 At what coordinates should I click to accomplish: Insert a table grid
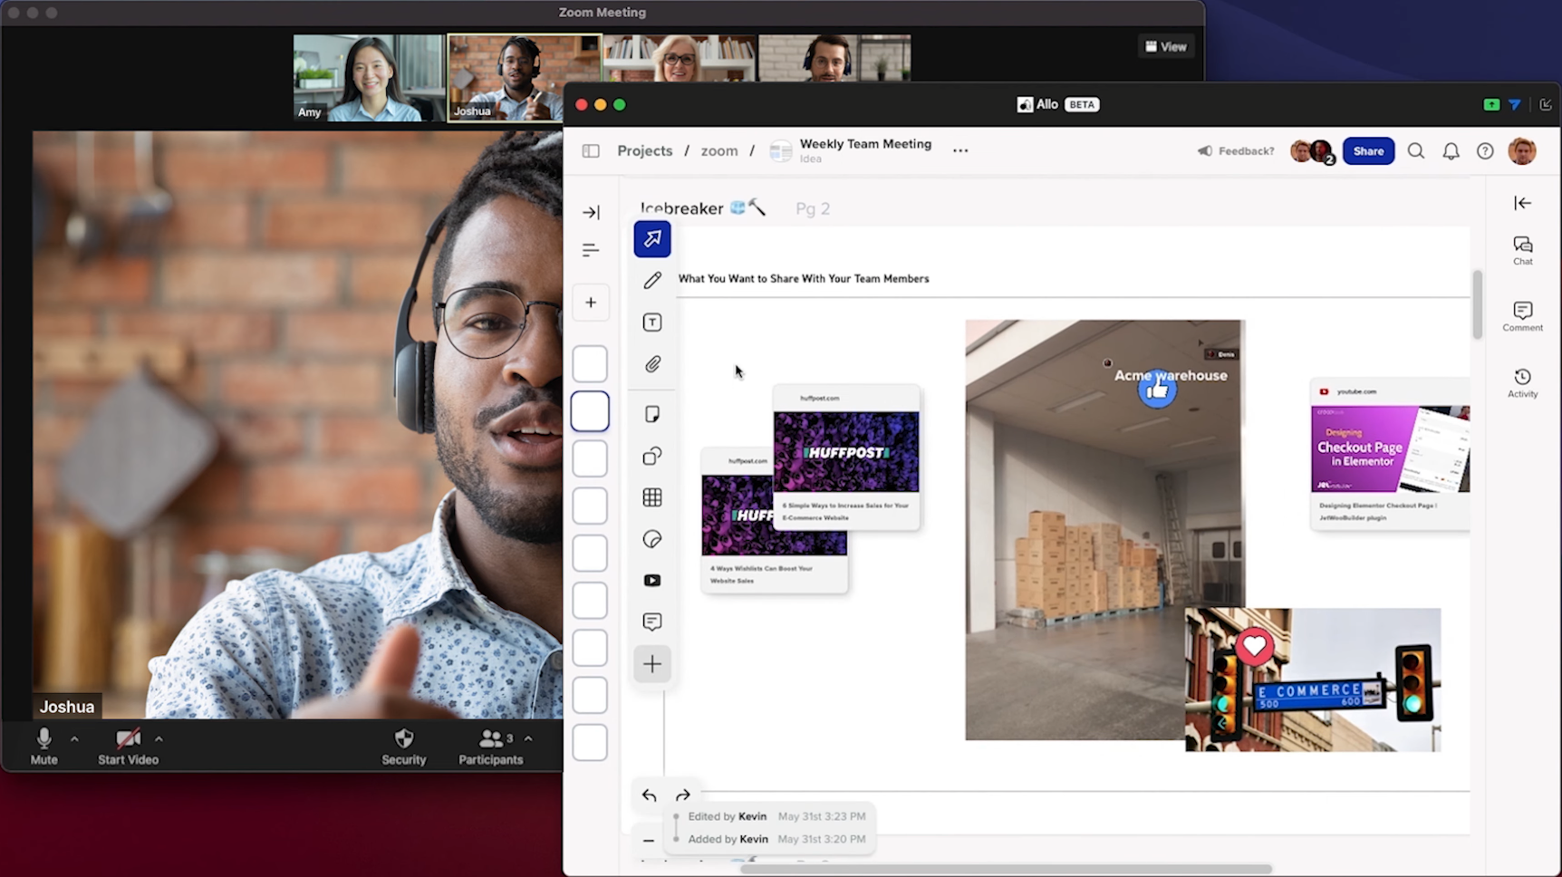click(651, 497)
